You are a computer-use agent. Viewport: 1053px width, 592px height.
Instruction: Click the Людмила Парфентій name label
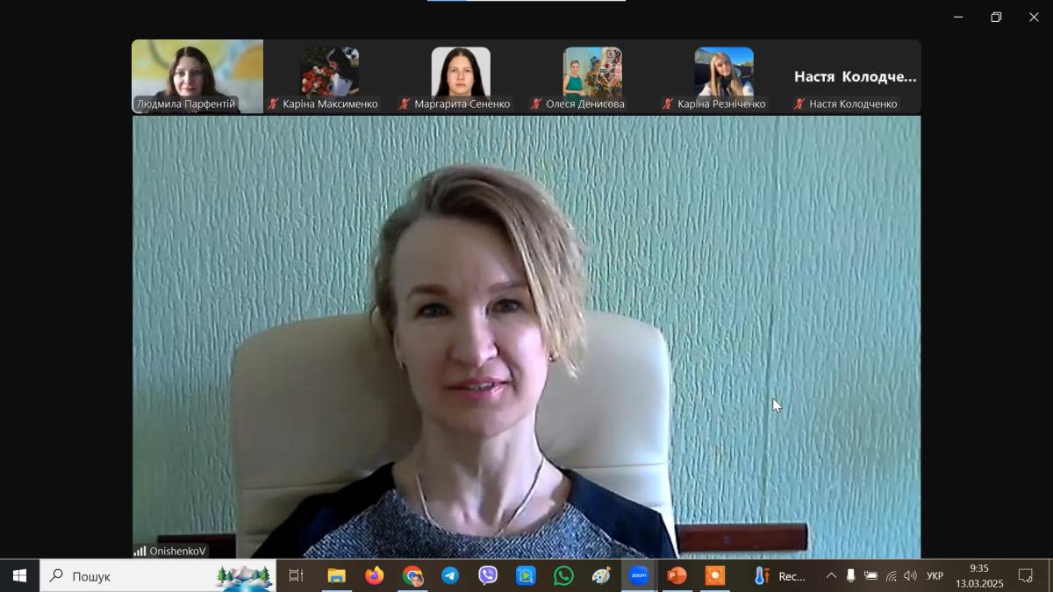pyautogui.click(x=186, y=103)
